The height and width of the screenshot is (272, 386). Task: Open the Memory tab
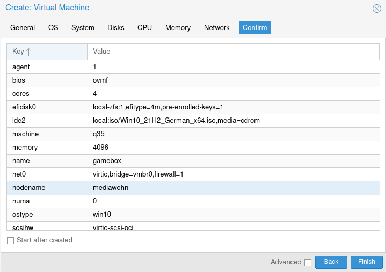178,28
